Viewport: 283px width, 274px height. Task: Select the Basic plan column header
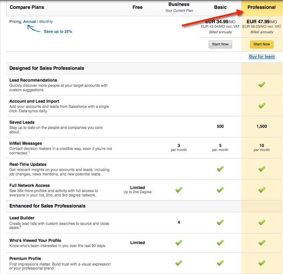coord(220,7)
